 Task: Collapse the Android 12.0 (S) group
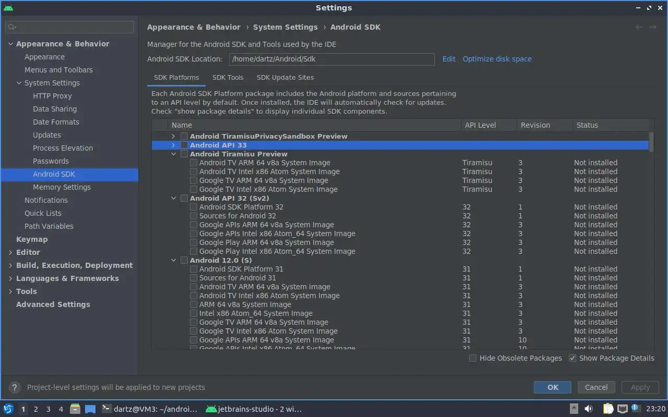[x=174, y=261]
